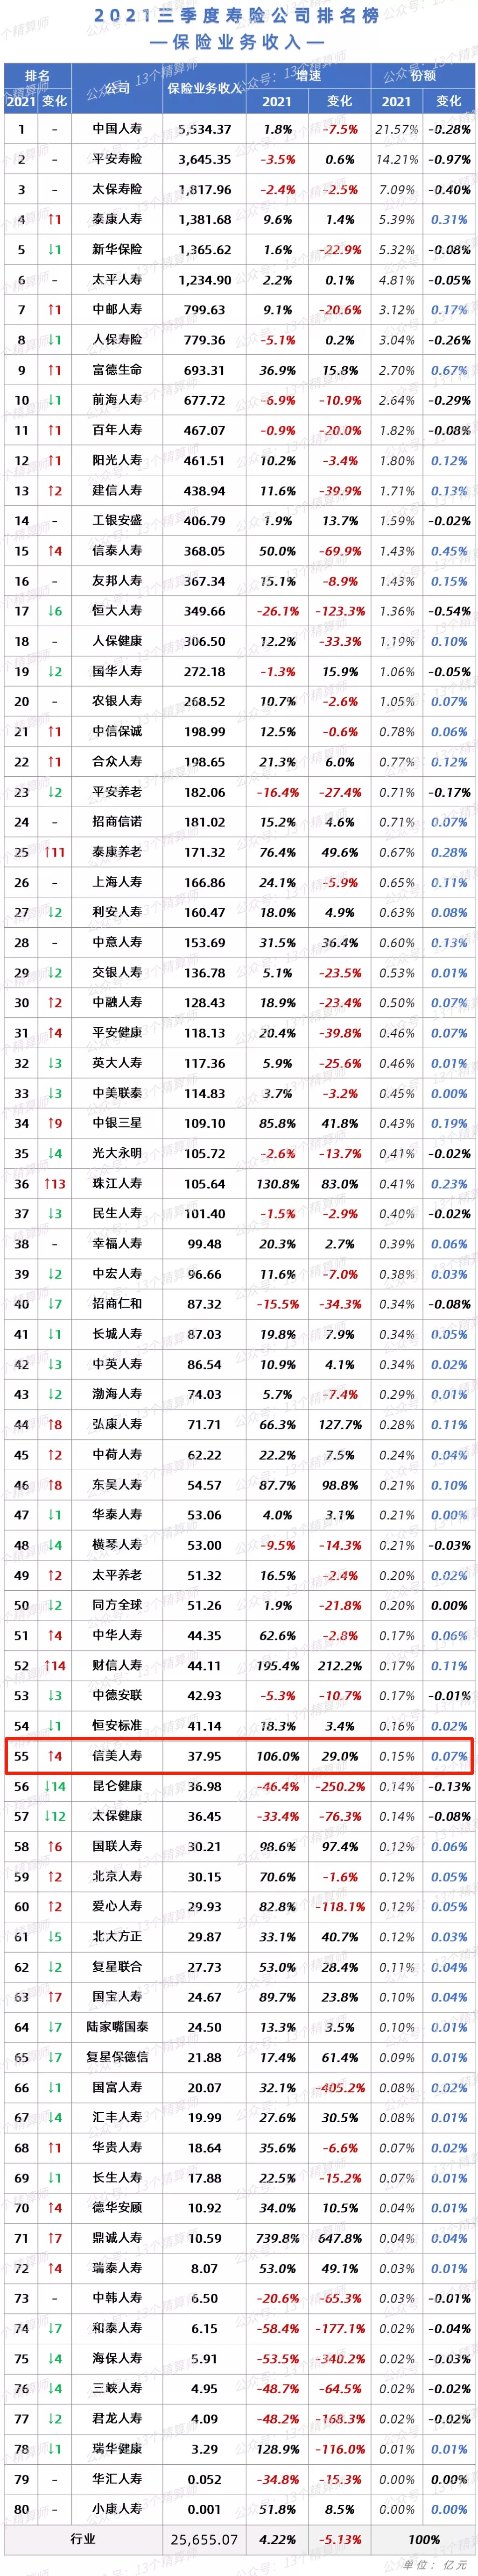Select company name 小康人寿
This screenshot has width=478, height=2576.
coord(117,2509)
